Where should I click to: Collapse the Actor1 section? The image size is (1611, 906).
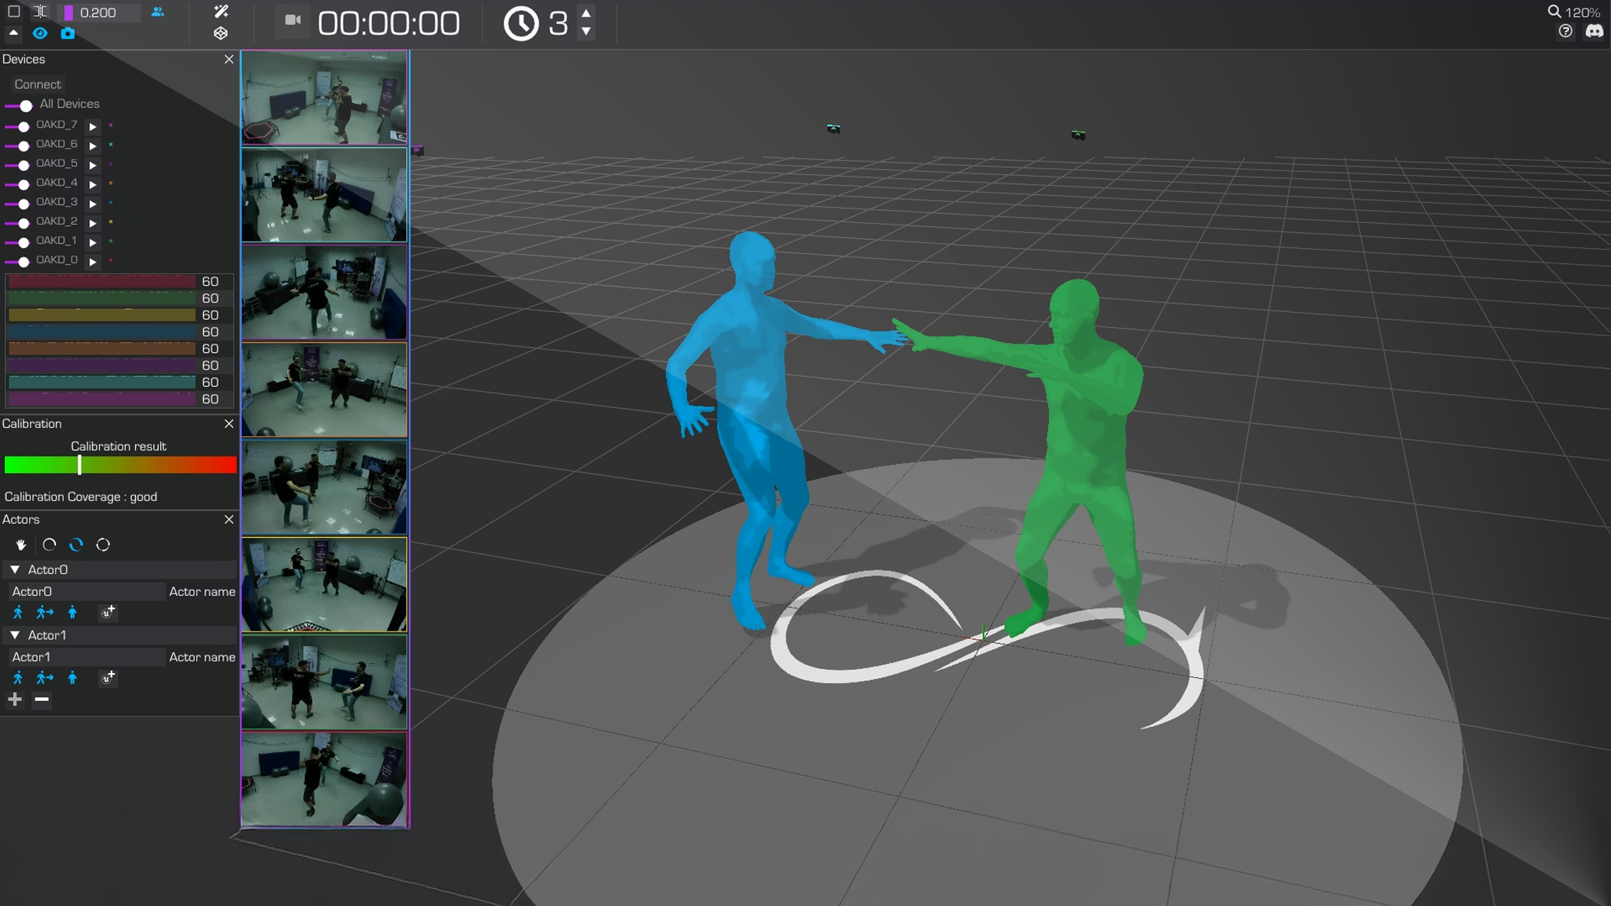click(x=14, y=635)
